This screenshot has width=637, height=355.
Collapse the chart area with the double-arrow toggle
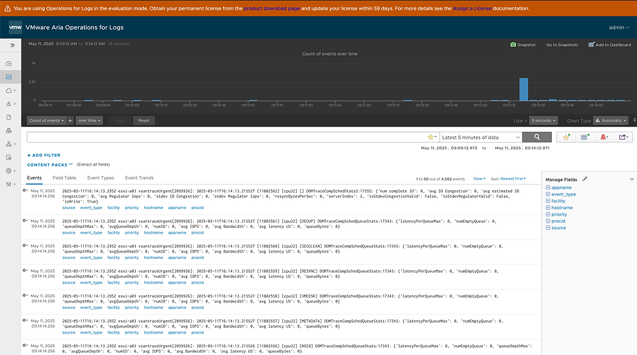coord(634,120)
